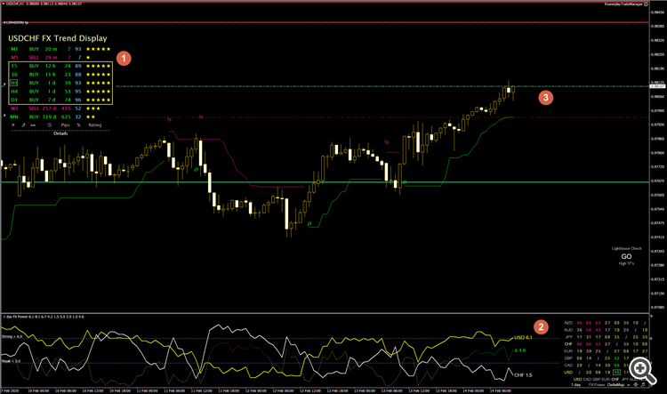
Task: Click the GO Lighthouse Check indicator
Action: (x=626, y=256)
